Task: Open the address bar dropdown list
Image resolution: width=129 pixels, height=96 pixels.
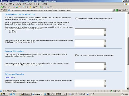Action: (113, 10)
